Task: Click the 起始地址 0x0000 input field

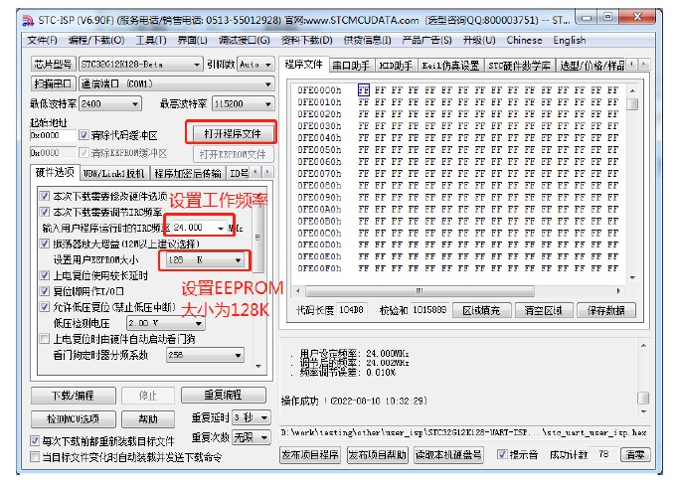Action: 53,135
